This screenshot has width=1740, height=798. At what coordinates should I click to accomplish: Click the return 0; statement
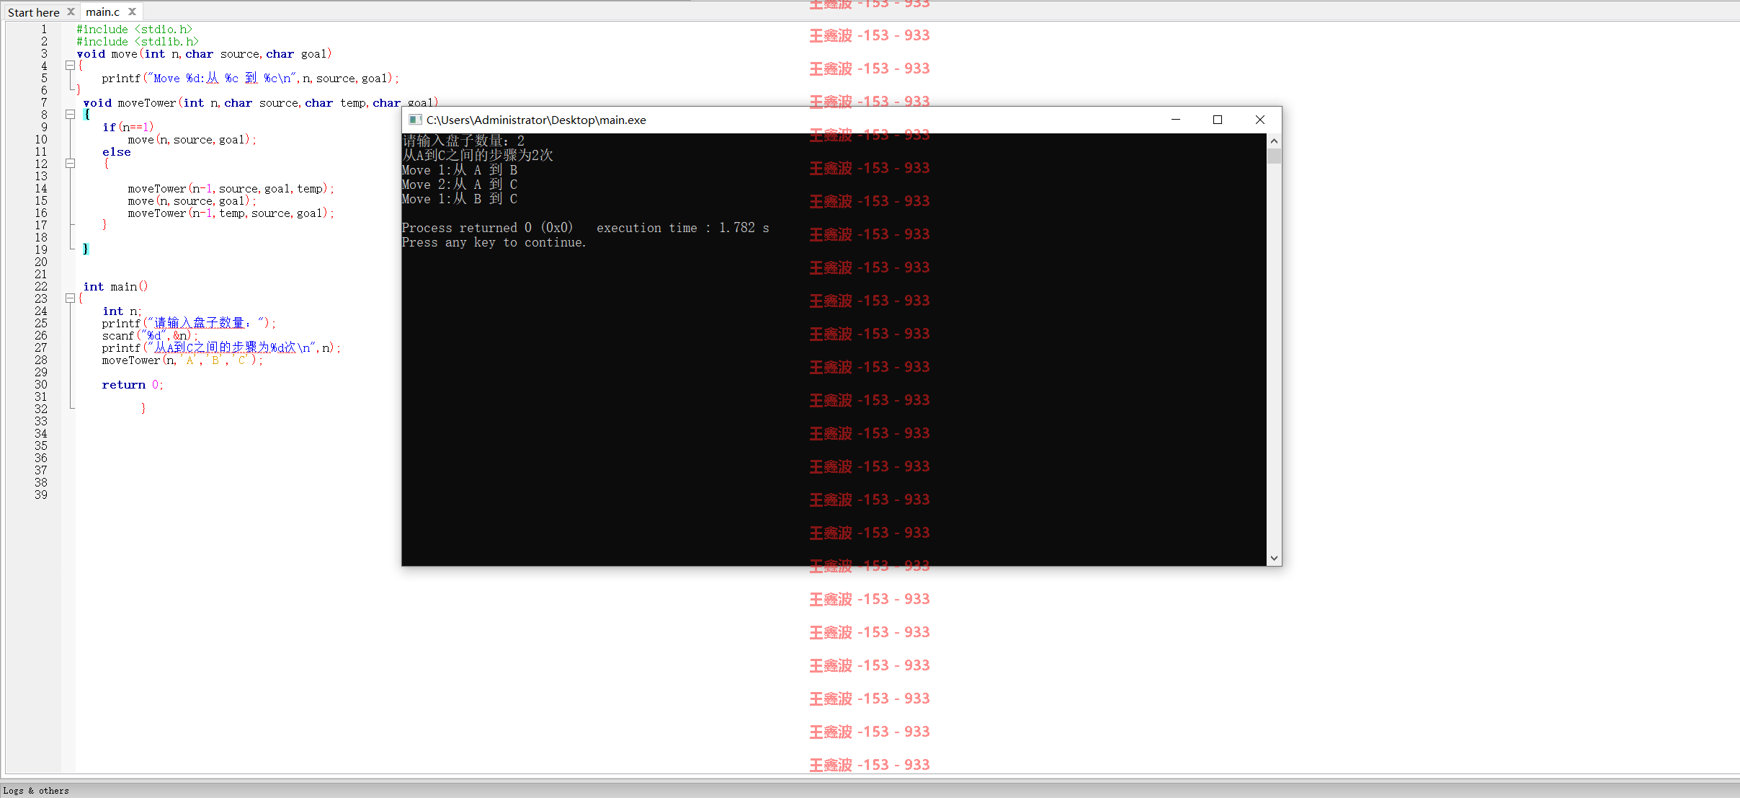pos(133,385)
